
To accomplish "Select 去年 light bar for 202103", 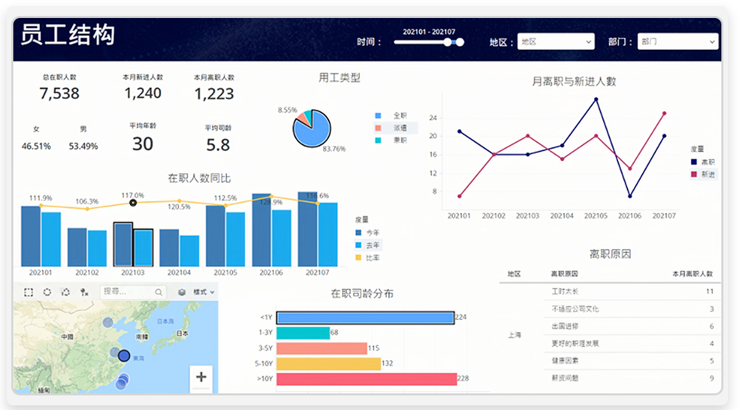I will (143, 248).
